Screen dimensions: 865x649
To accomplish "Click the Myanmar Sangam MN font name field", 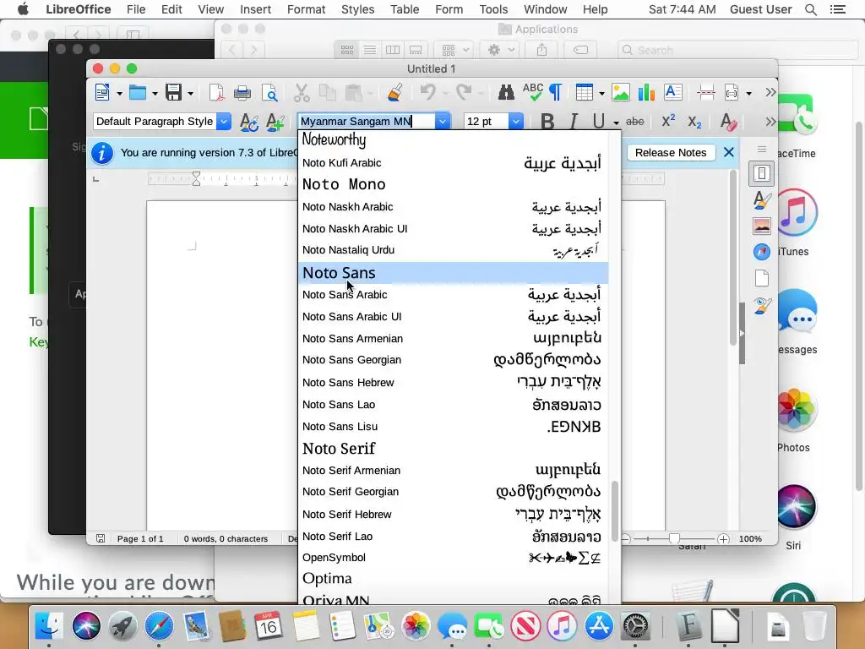I will click(367, 122).
